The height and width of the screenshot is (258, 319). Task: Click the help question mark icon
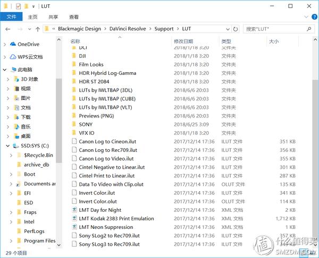[313, 17]
